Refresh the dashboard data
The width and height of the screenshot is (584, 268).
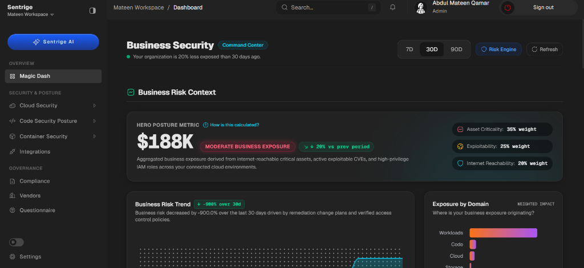[x=545, y=50]
